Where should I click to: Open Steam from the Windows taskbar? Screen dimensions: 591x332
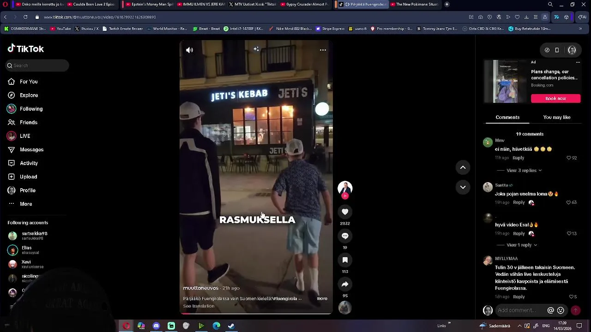[x=231, y=326]
